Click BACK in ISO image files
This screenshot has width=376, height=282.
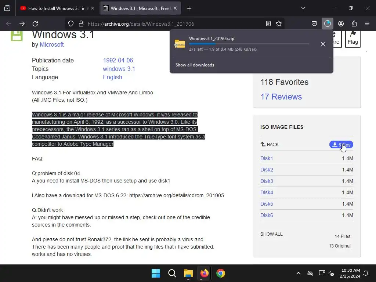click(270, 144)
